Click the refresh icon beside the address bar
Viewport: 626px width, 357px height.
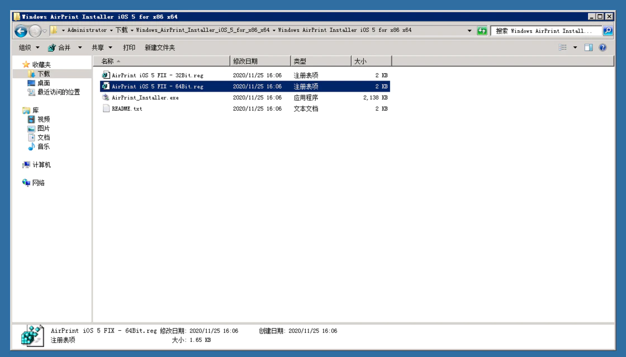pyautogui.click(x=481, y=30)
